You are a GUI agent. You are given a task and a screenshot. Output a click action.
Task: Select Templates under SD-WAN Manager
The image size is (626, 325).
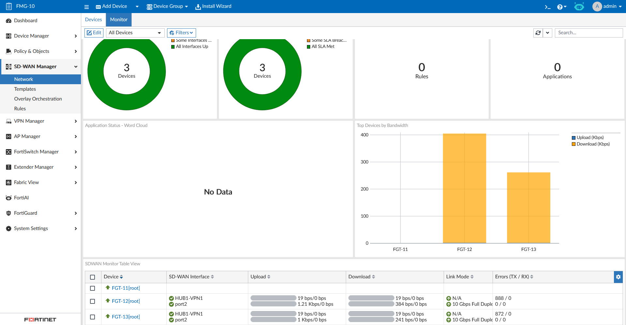click(25, 89)
